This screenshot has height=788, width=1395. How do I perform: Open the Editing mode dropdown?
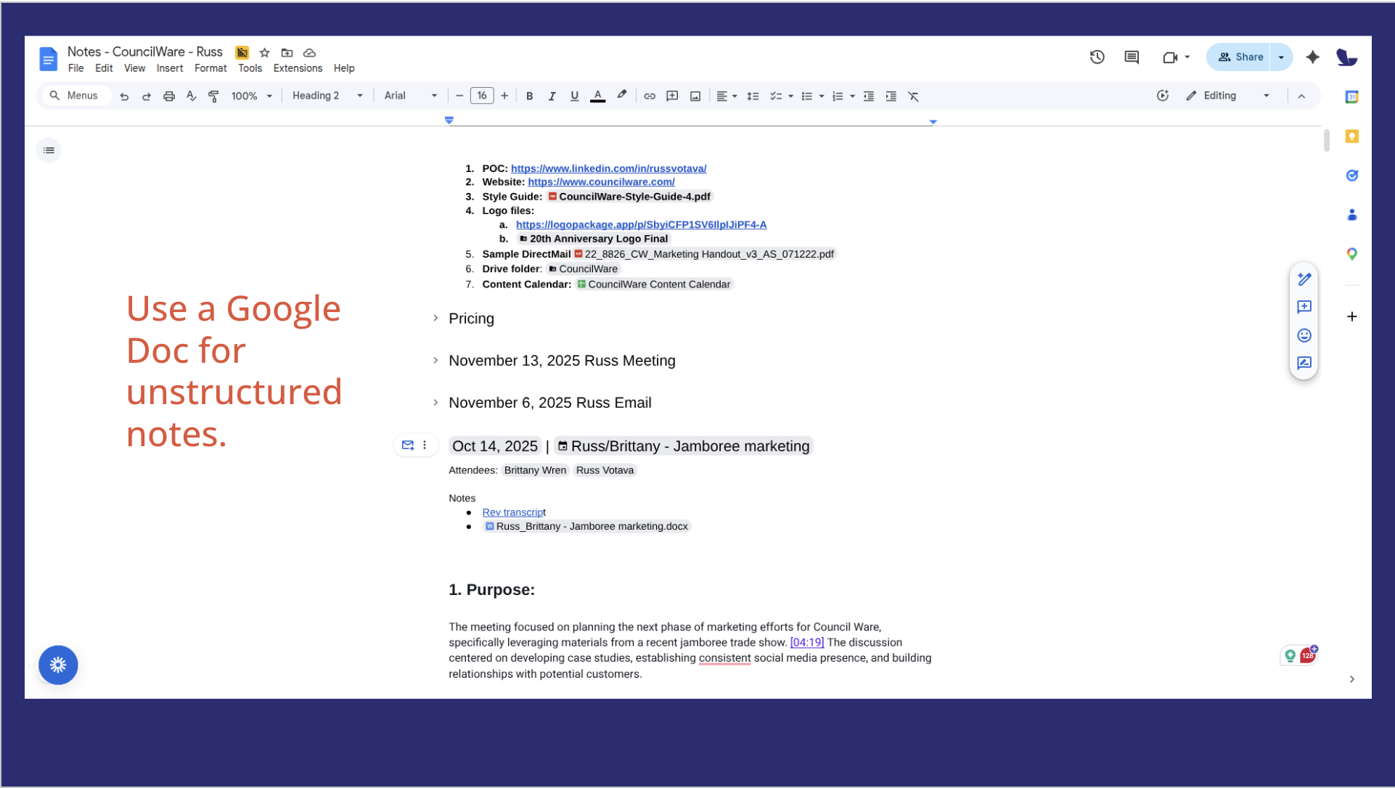coord(1227,96)
